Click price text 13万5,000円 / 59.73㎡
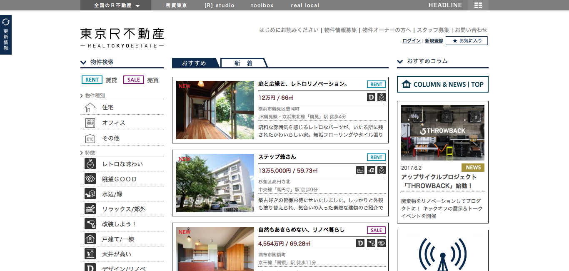This screenshot has width=569, height=271. pyautogui.click(x=288, y=171)
